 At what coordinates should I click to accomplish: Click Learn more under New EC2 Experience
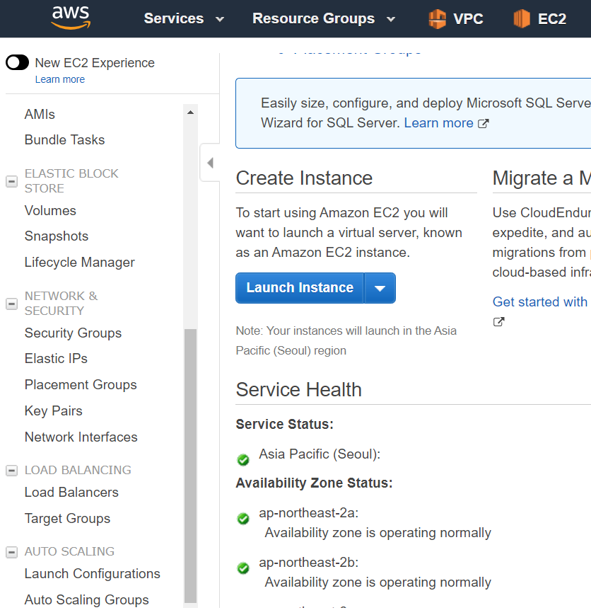60,80
